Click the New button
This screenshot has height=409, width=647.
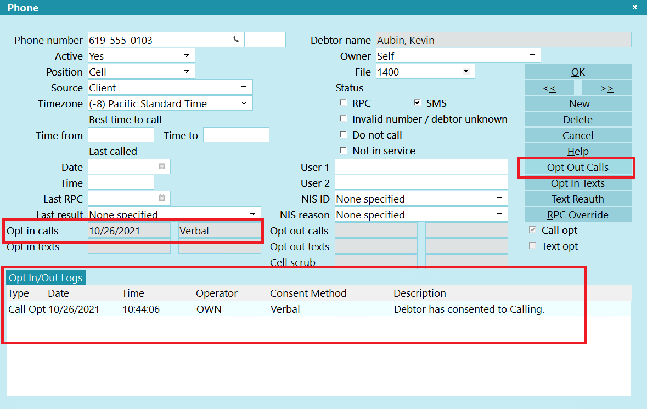point(578,103)
